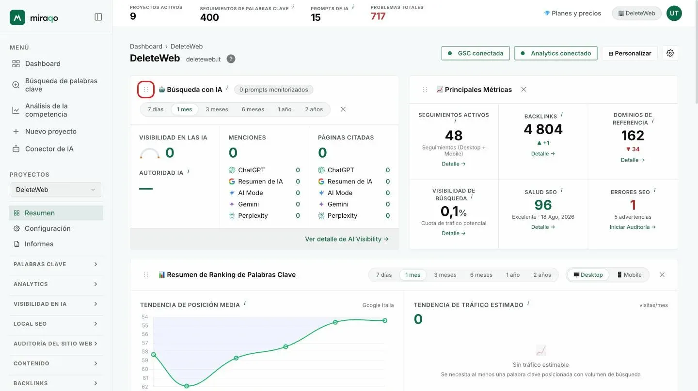Select 7 días in Búsqueda con IA
The image size is (698, 391).
click(156, 109)
